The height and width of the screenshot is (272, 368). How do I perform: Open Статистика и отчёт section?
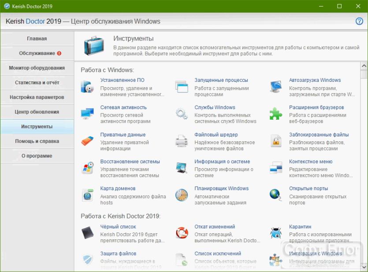coord(37,82)
